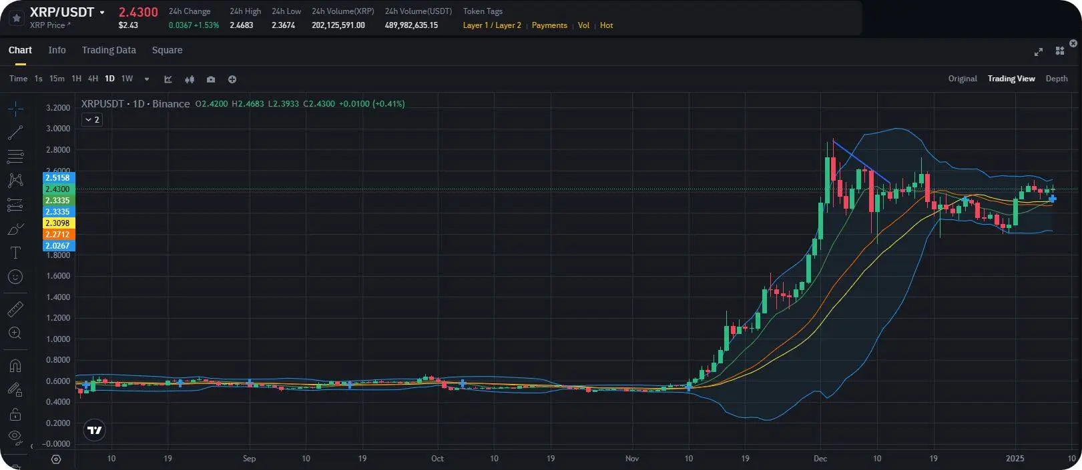Click the 24h Volume(USDT) value 489,982,635.15
The width and height of the screenshot is (1082, 470).
pyautogui.click(x=411, y=25)
